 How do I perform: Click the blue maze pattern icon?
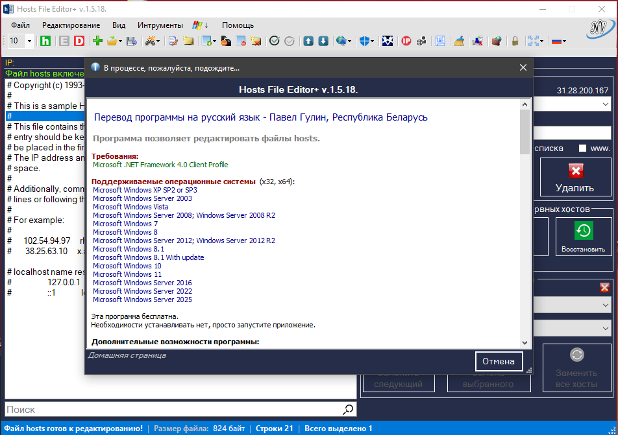tap(440, 41)
